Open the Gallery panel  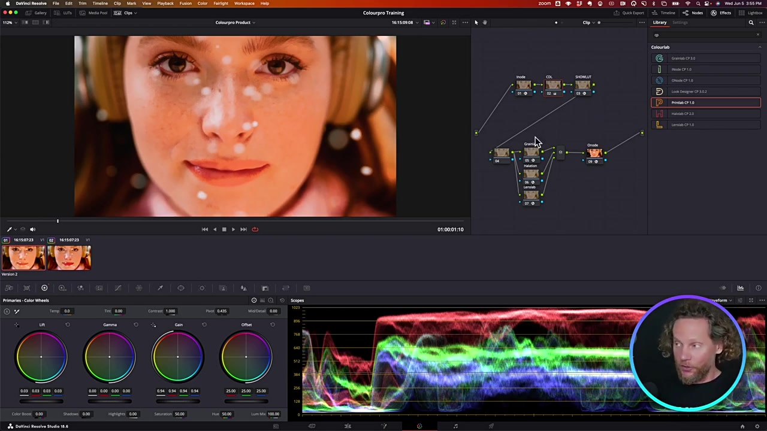[x=36, y=13]
